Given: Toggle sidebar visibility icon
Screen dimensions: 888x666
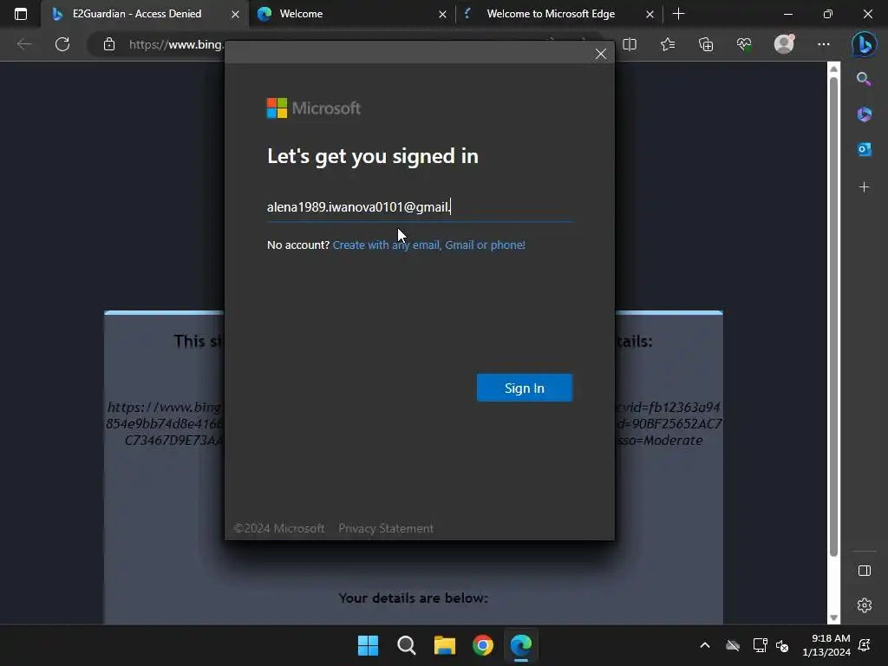Looking at the screenshot, I should (x=865, y=571).
